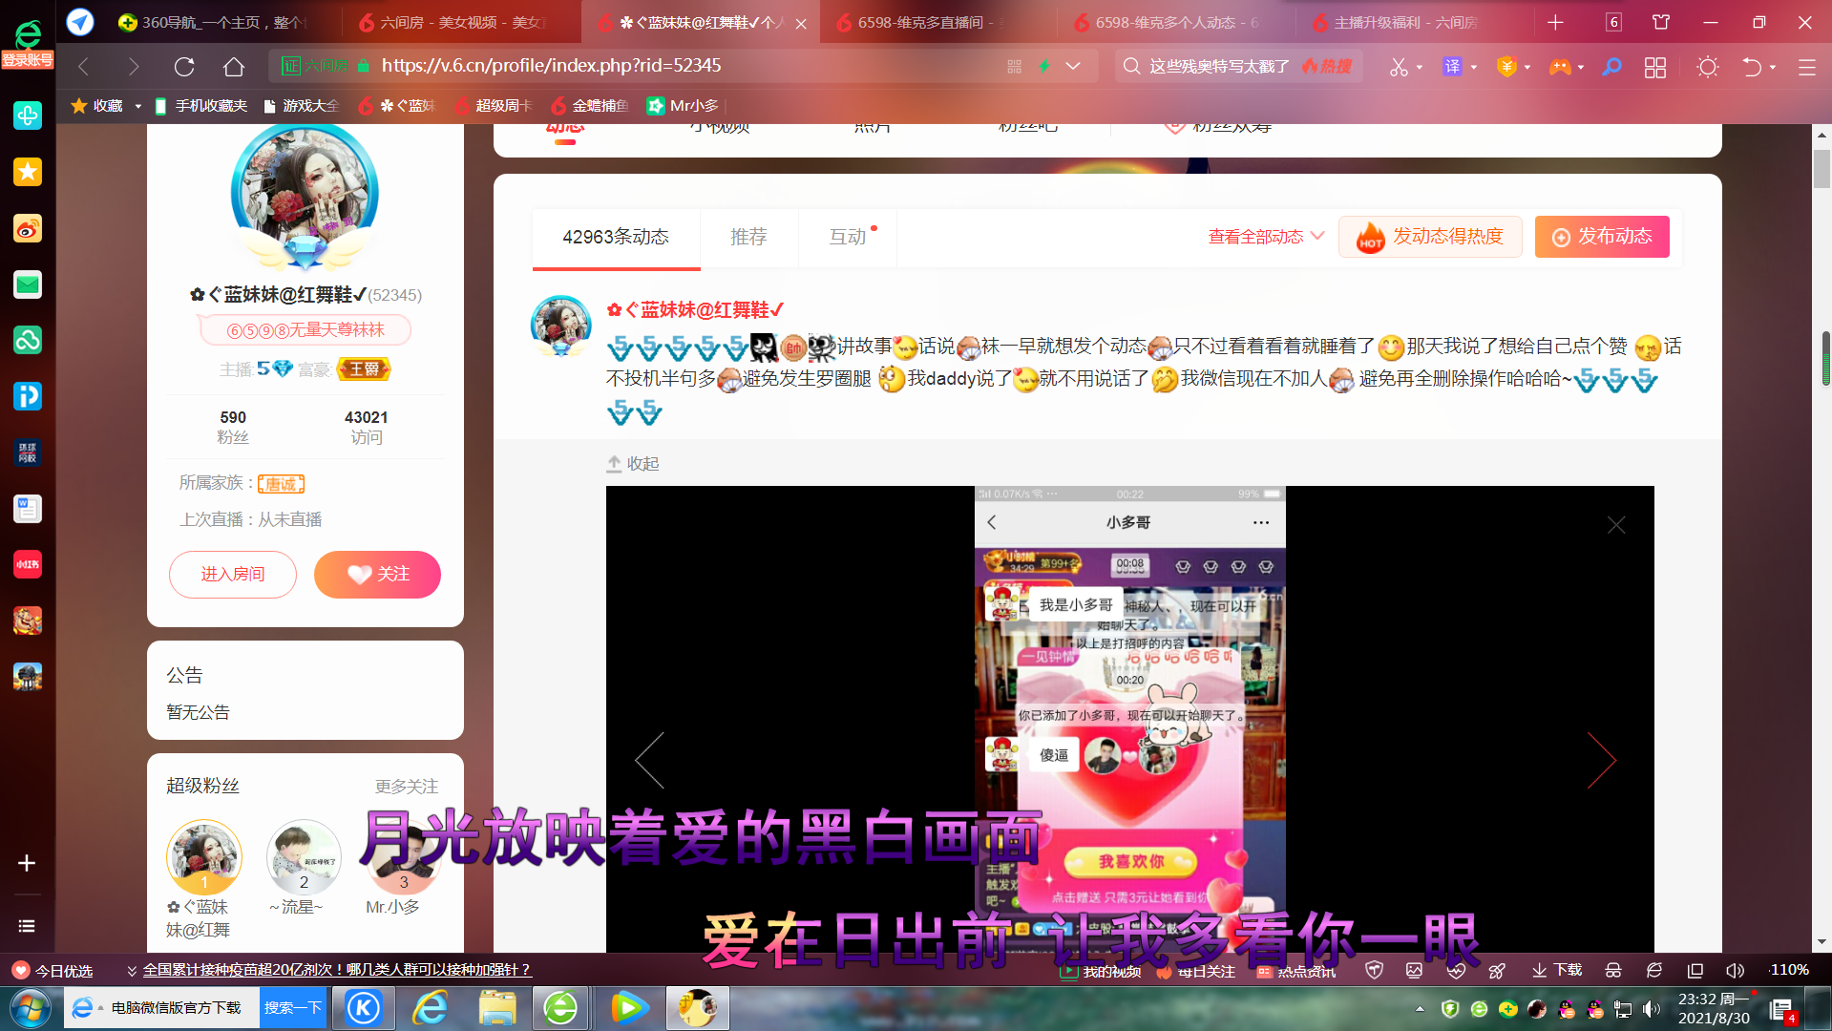
Task: Open the Mr小多 bookmark
Action: [x=683, y=106]
